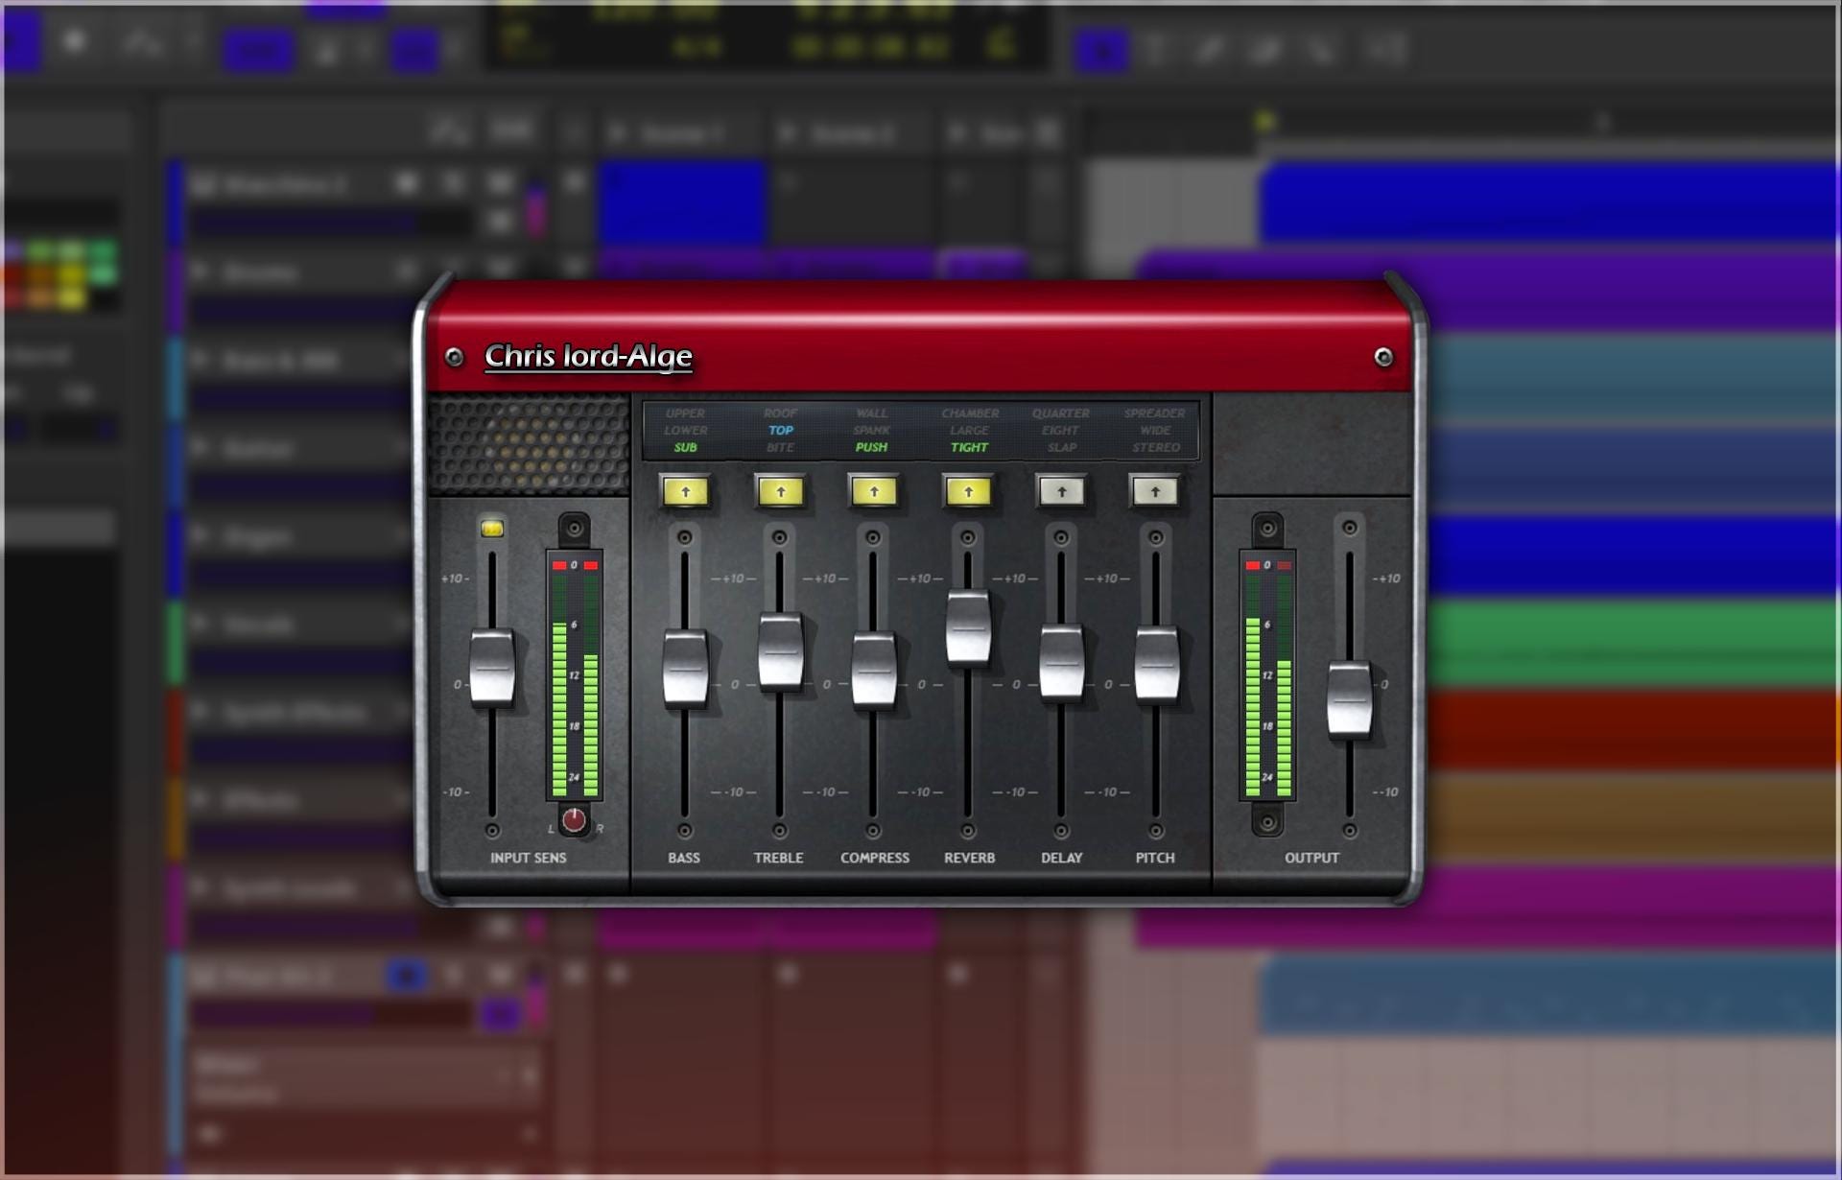Select the STEREO pitch mode label
This screenshot has width=1842, height=1180.
(1156, 447)
